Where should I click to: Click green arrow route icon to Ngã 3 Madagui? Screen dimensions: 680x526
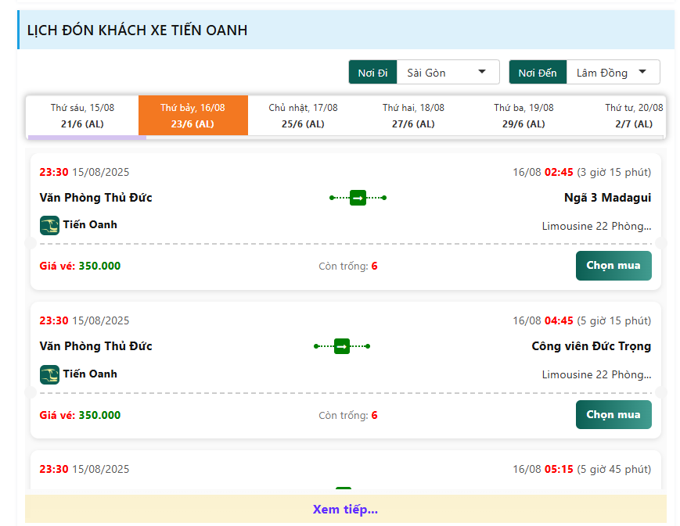pos(358,198)
